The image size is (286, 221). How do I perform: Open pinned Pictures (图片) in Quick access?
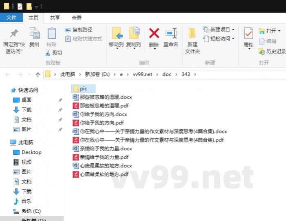tap(22, 129)
